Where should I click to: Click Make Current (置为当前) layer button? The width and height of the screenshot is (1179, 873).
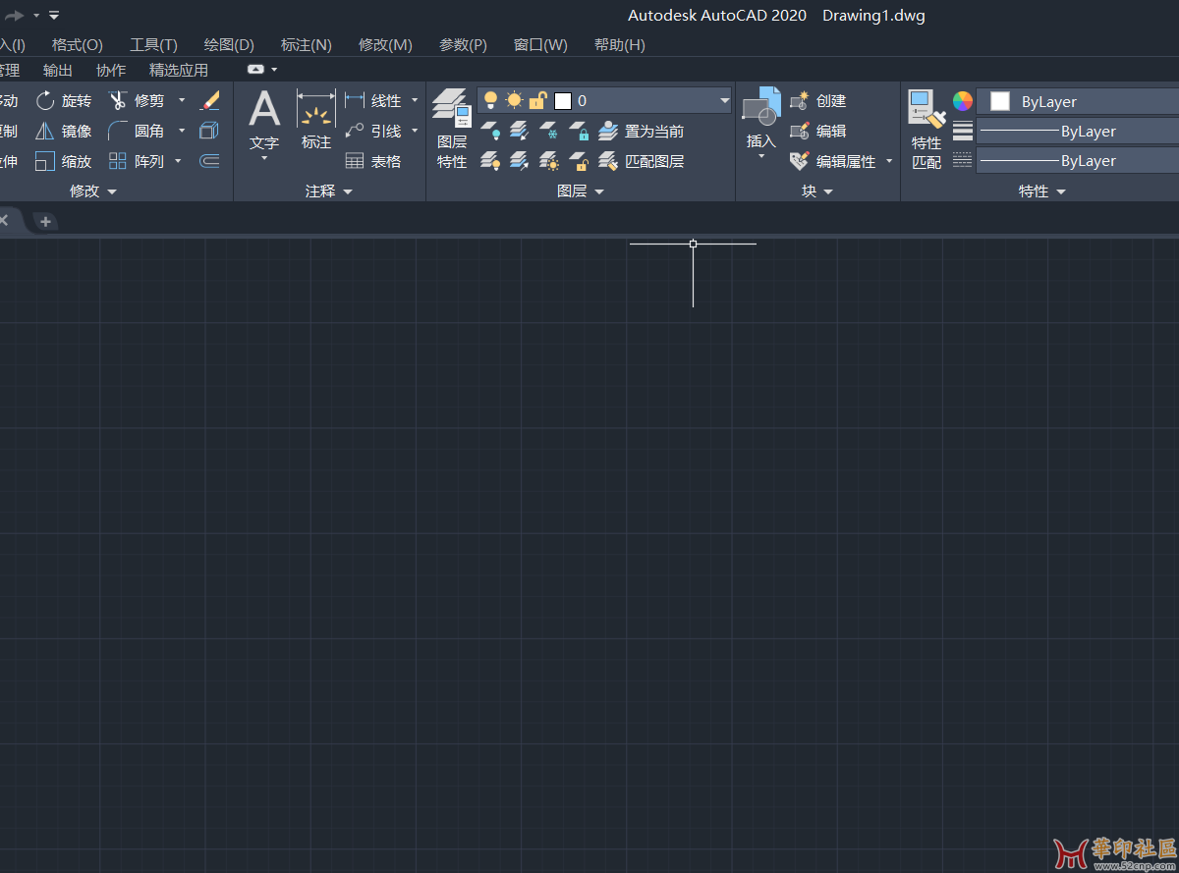pyautogui.click(x=642, y=131)
